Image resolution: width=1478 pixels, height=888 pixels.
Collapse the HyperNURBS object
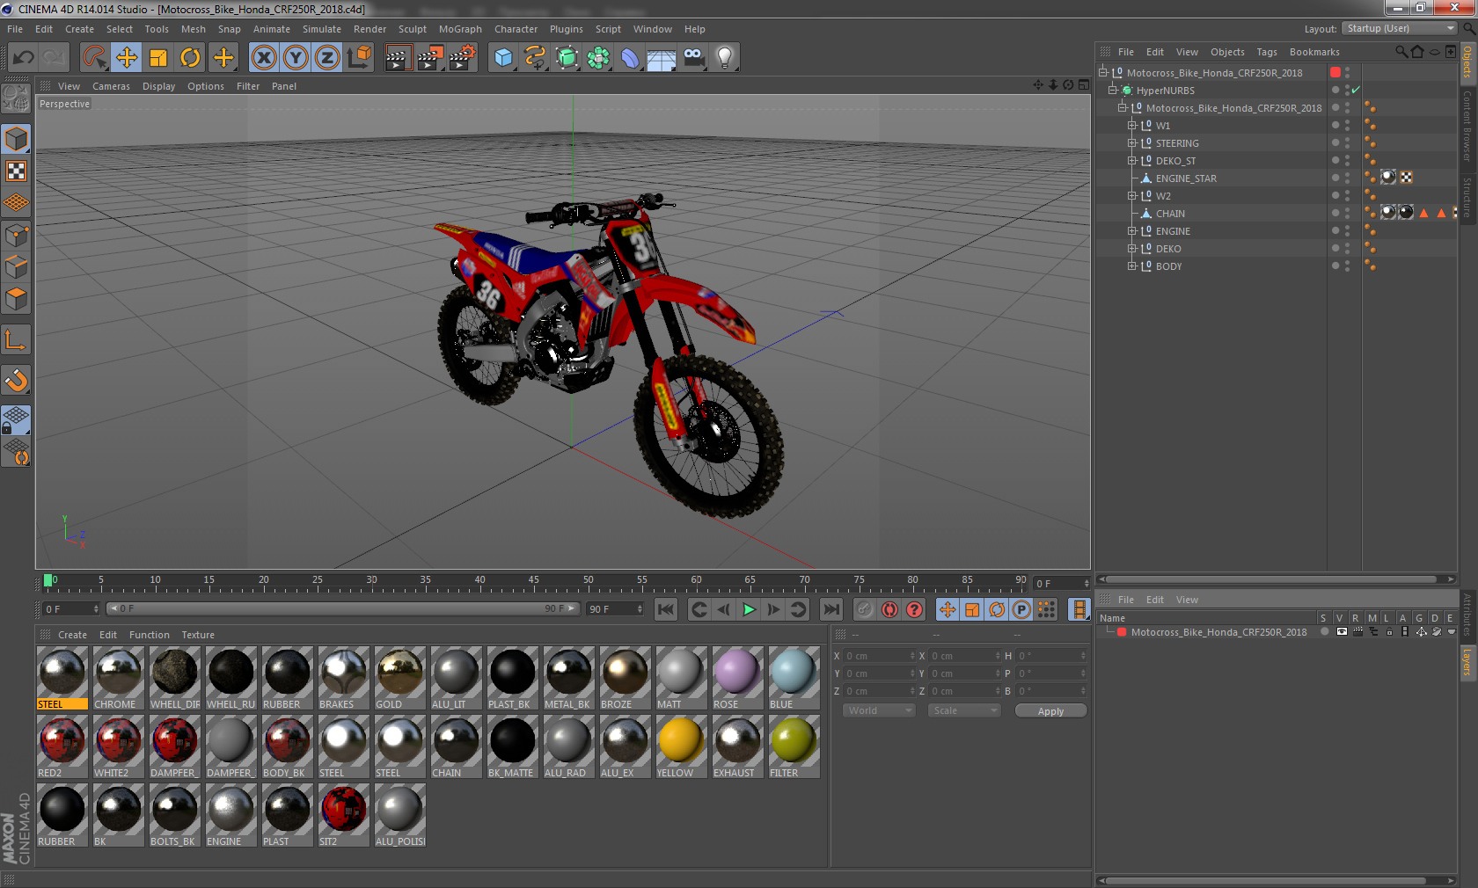(1113, 91)
